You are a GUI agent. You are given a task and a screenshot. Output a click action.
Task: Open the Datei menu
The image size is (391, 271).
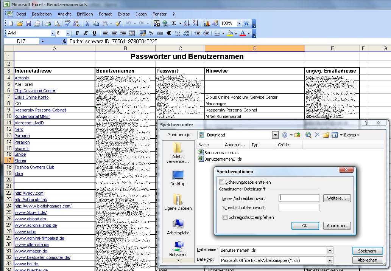pyautogui.click(x=21, y=14)
